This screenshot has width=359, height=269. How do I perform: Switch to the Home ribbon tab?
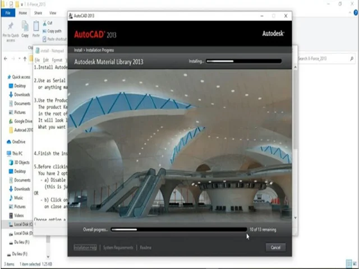(22, 13)
